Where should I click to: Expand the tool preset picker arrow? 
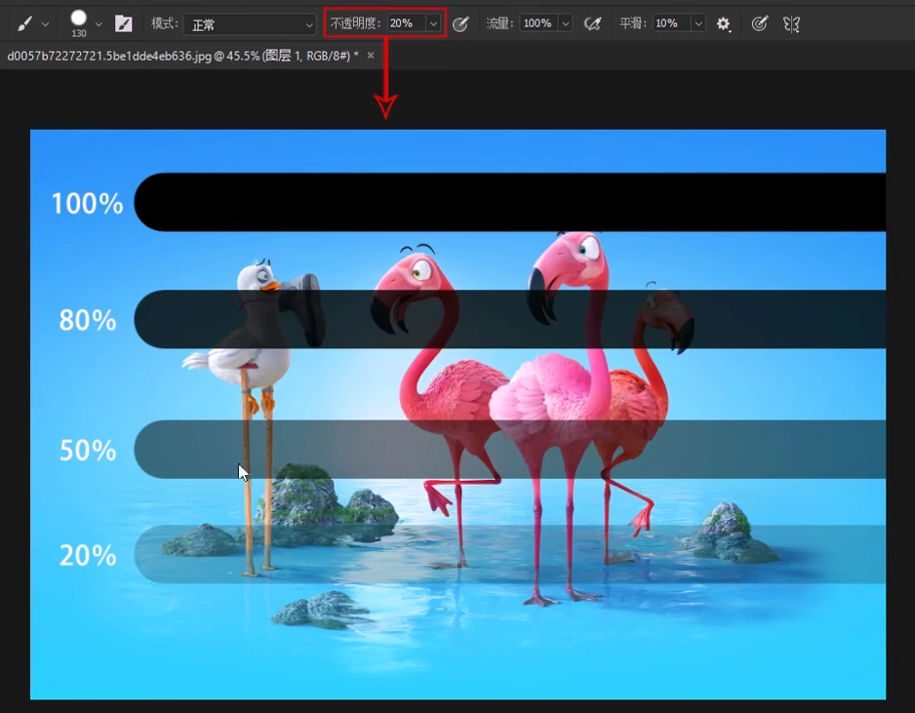pyautogui.click(x=46, y=24)
